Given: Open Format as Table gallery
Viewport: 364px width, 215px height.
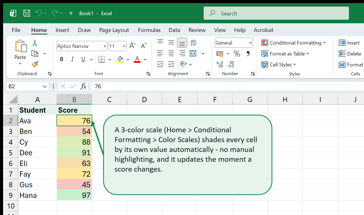Looking at the screenshot, I should (285, 54).
